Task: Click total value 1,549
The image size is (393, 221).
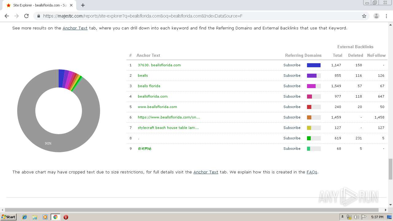Action: [336, 86]
